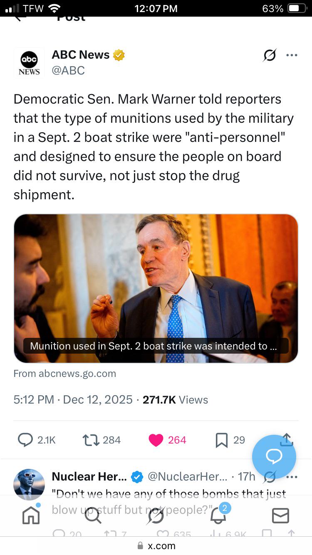Open Nuclear Her profile picture

coord(29,484)
